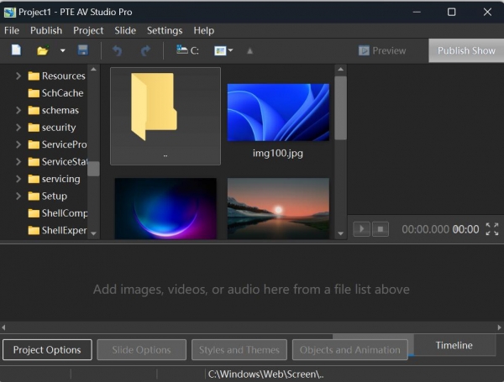The height and width of the screenshot is (382, 504).
Task: Switch to the Timeline view
Action: [454, 345]
